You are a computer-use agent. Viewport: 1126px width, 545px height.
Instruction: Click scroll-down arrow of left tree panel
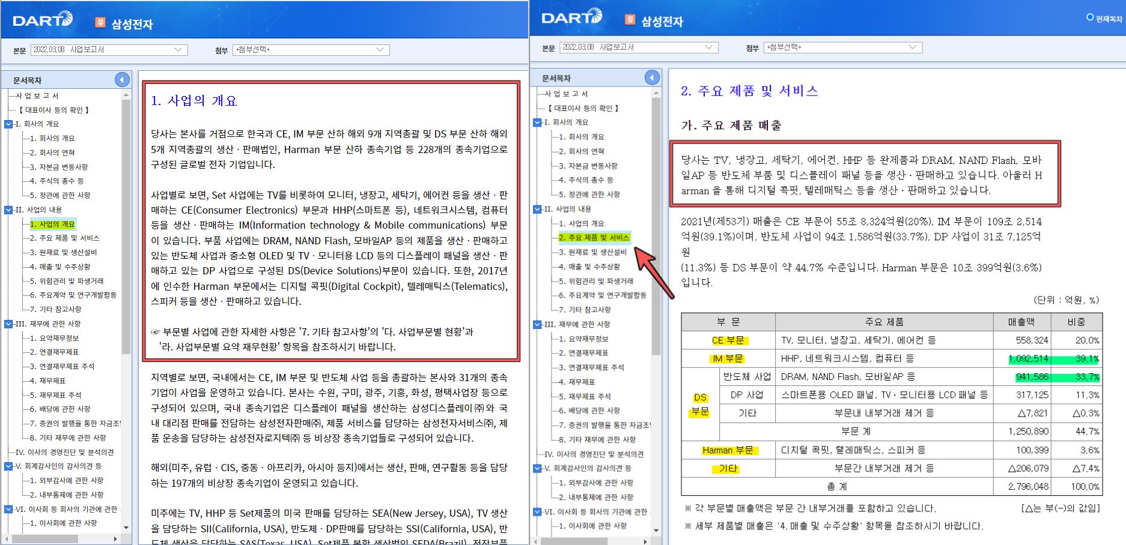(x=126, y=528)
